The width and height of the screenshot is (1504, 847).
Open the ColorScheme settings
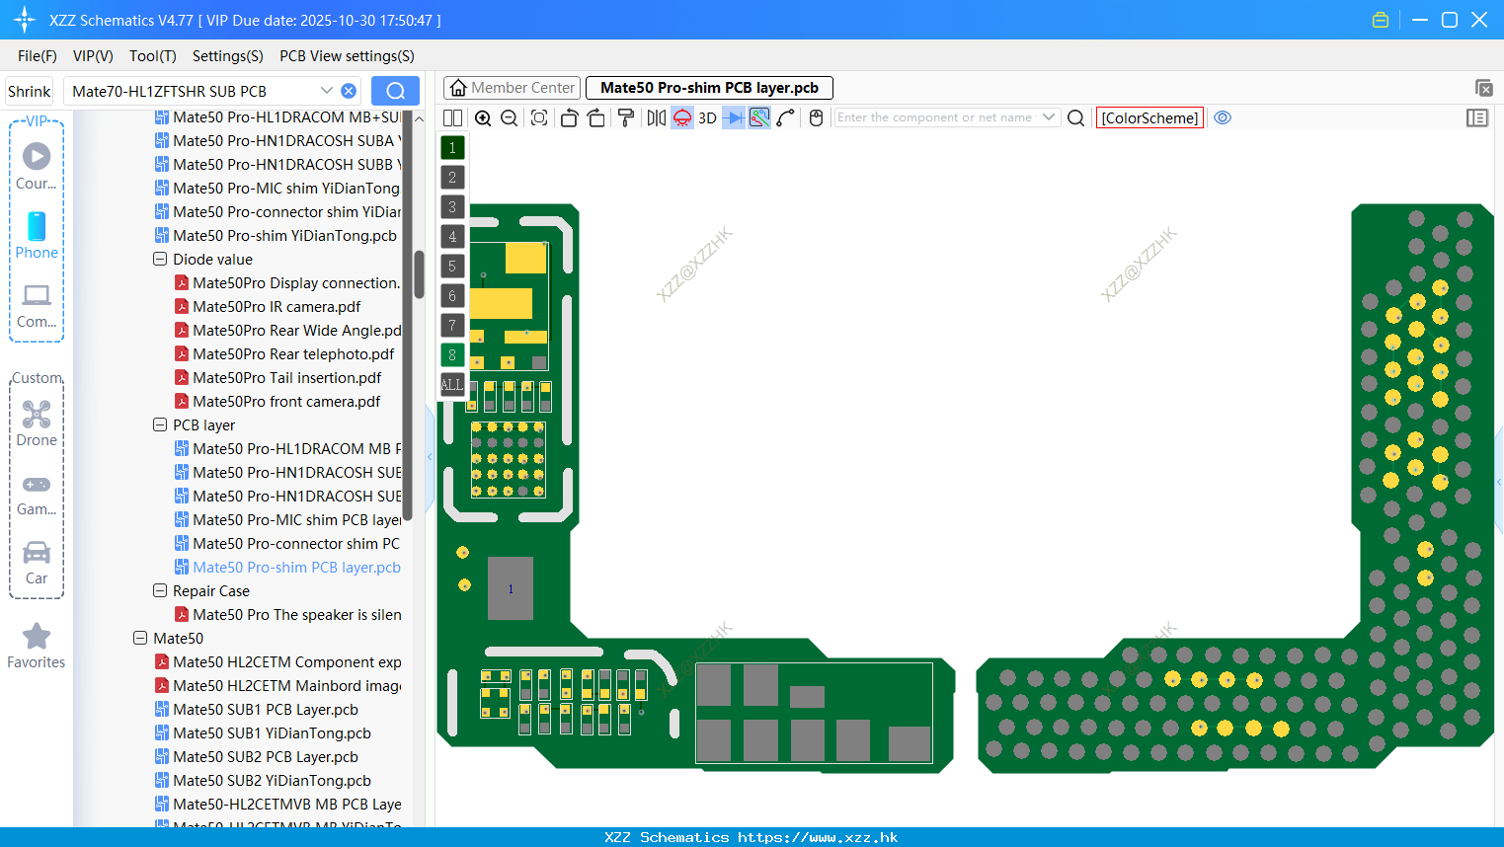coord(1149,117)
